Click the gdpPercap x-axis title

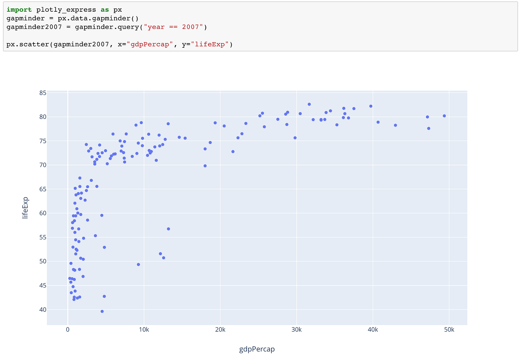[257, 349]
